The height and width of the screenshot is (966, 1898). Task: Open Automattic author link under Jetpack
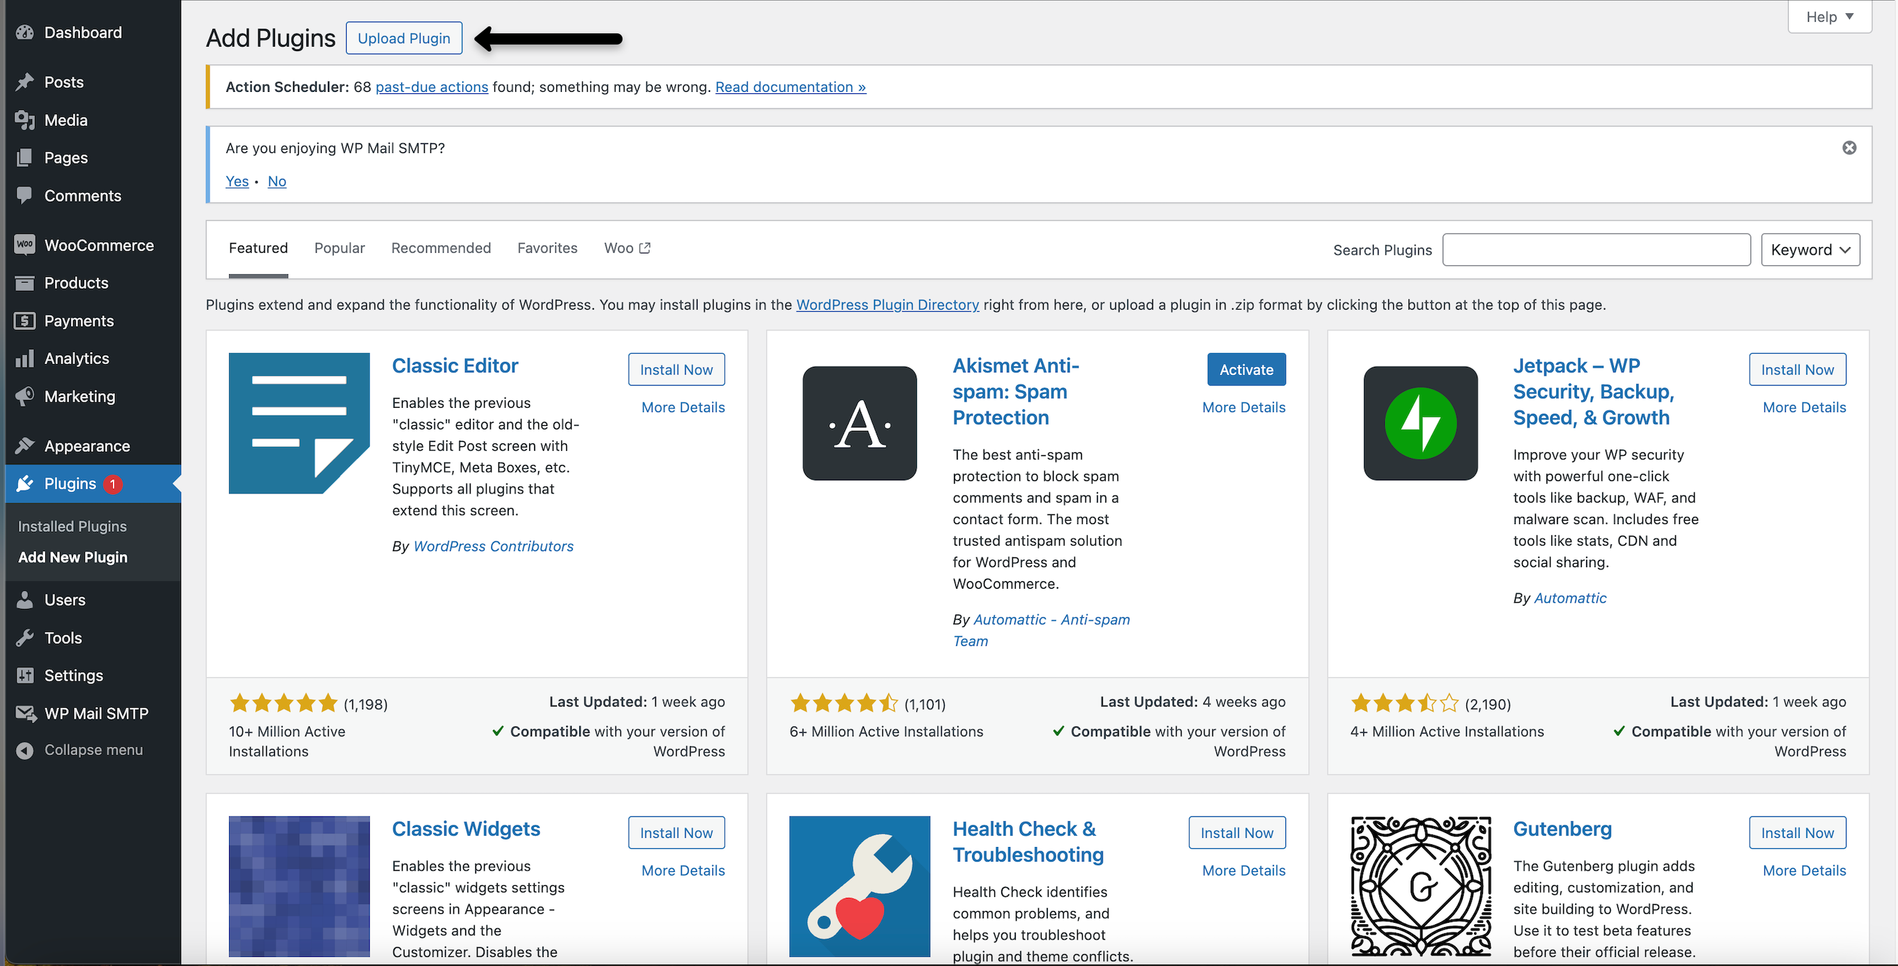click(1569, 598)
